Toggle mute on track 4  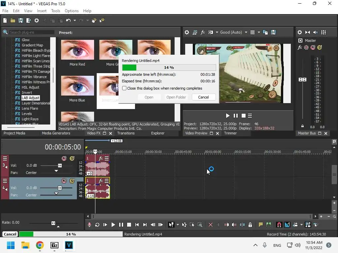[x=64, y=181]
